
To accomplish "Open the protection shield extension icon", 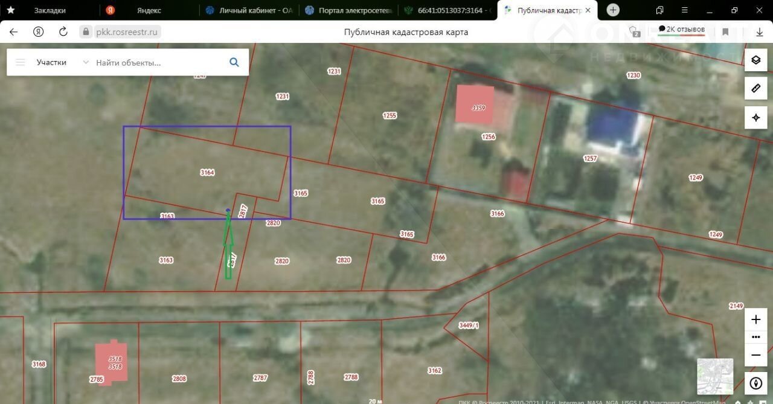I will coord(634,31).
